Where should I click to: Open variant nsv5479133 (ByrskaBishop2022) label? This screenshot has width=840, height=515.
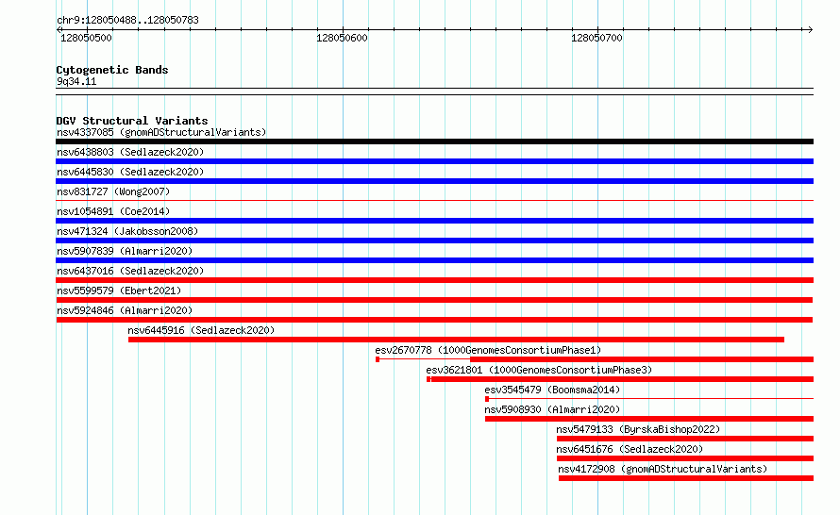coord(638,429)
